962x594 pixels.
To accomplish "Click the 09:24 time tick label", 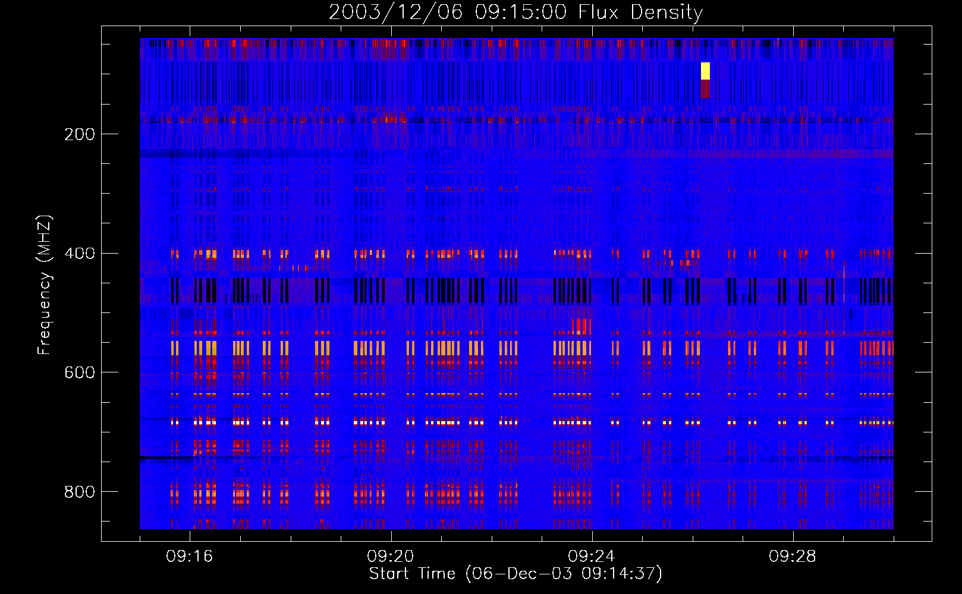I will pyautogui.click(x=592, y=557).
